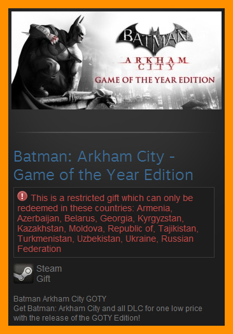Click the Batman bat-symbol logo in the banner
The width and height of the screenshot is (233, 334).
pyautogui.click(x=155, y=38)
